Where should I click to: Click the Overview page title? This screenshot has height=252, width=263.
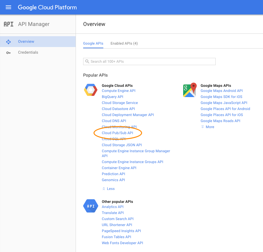94,24
